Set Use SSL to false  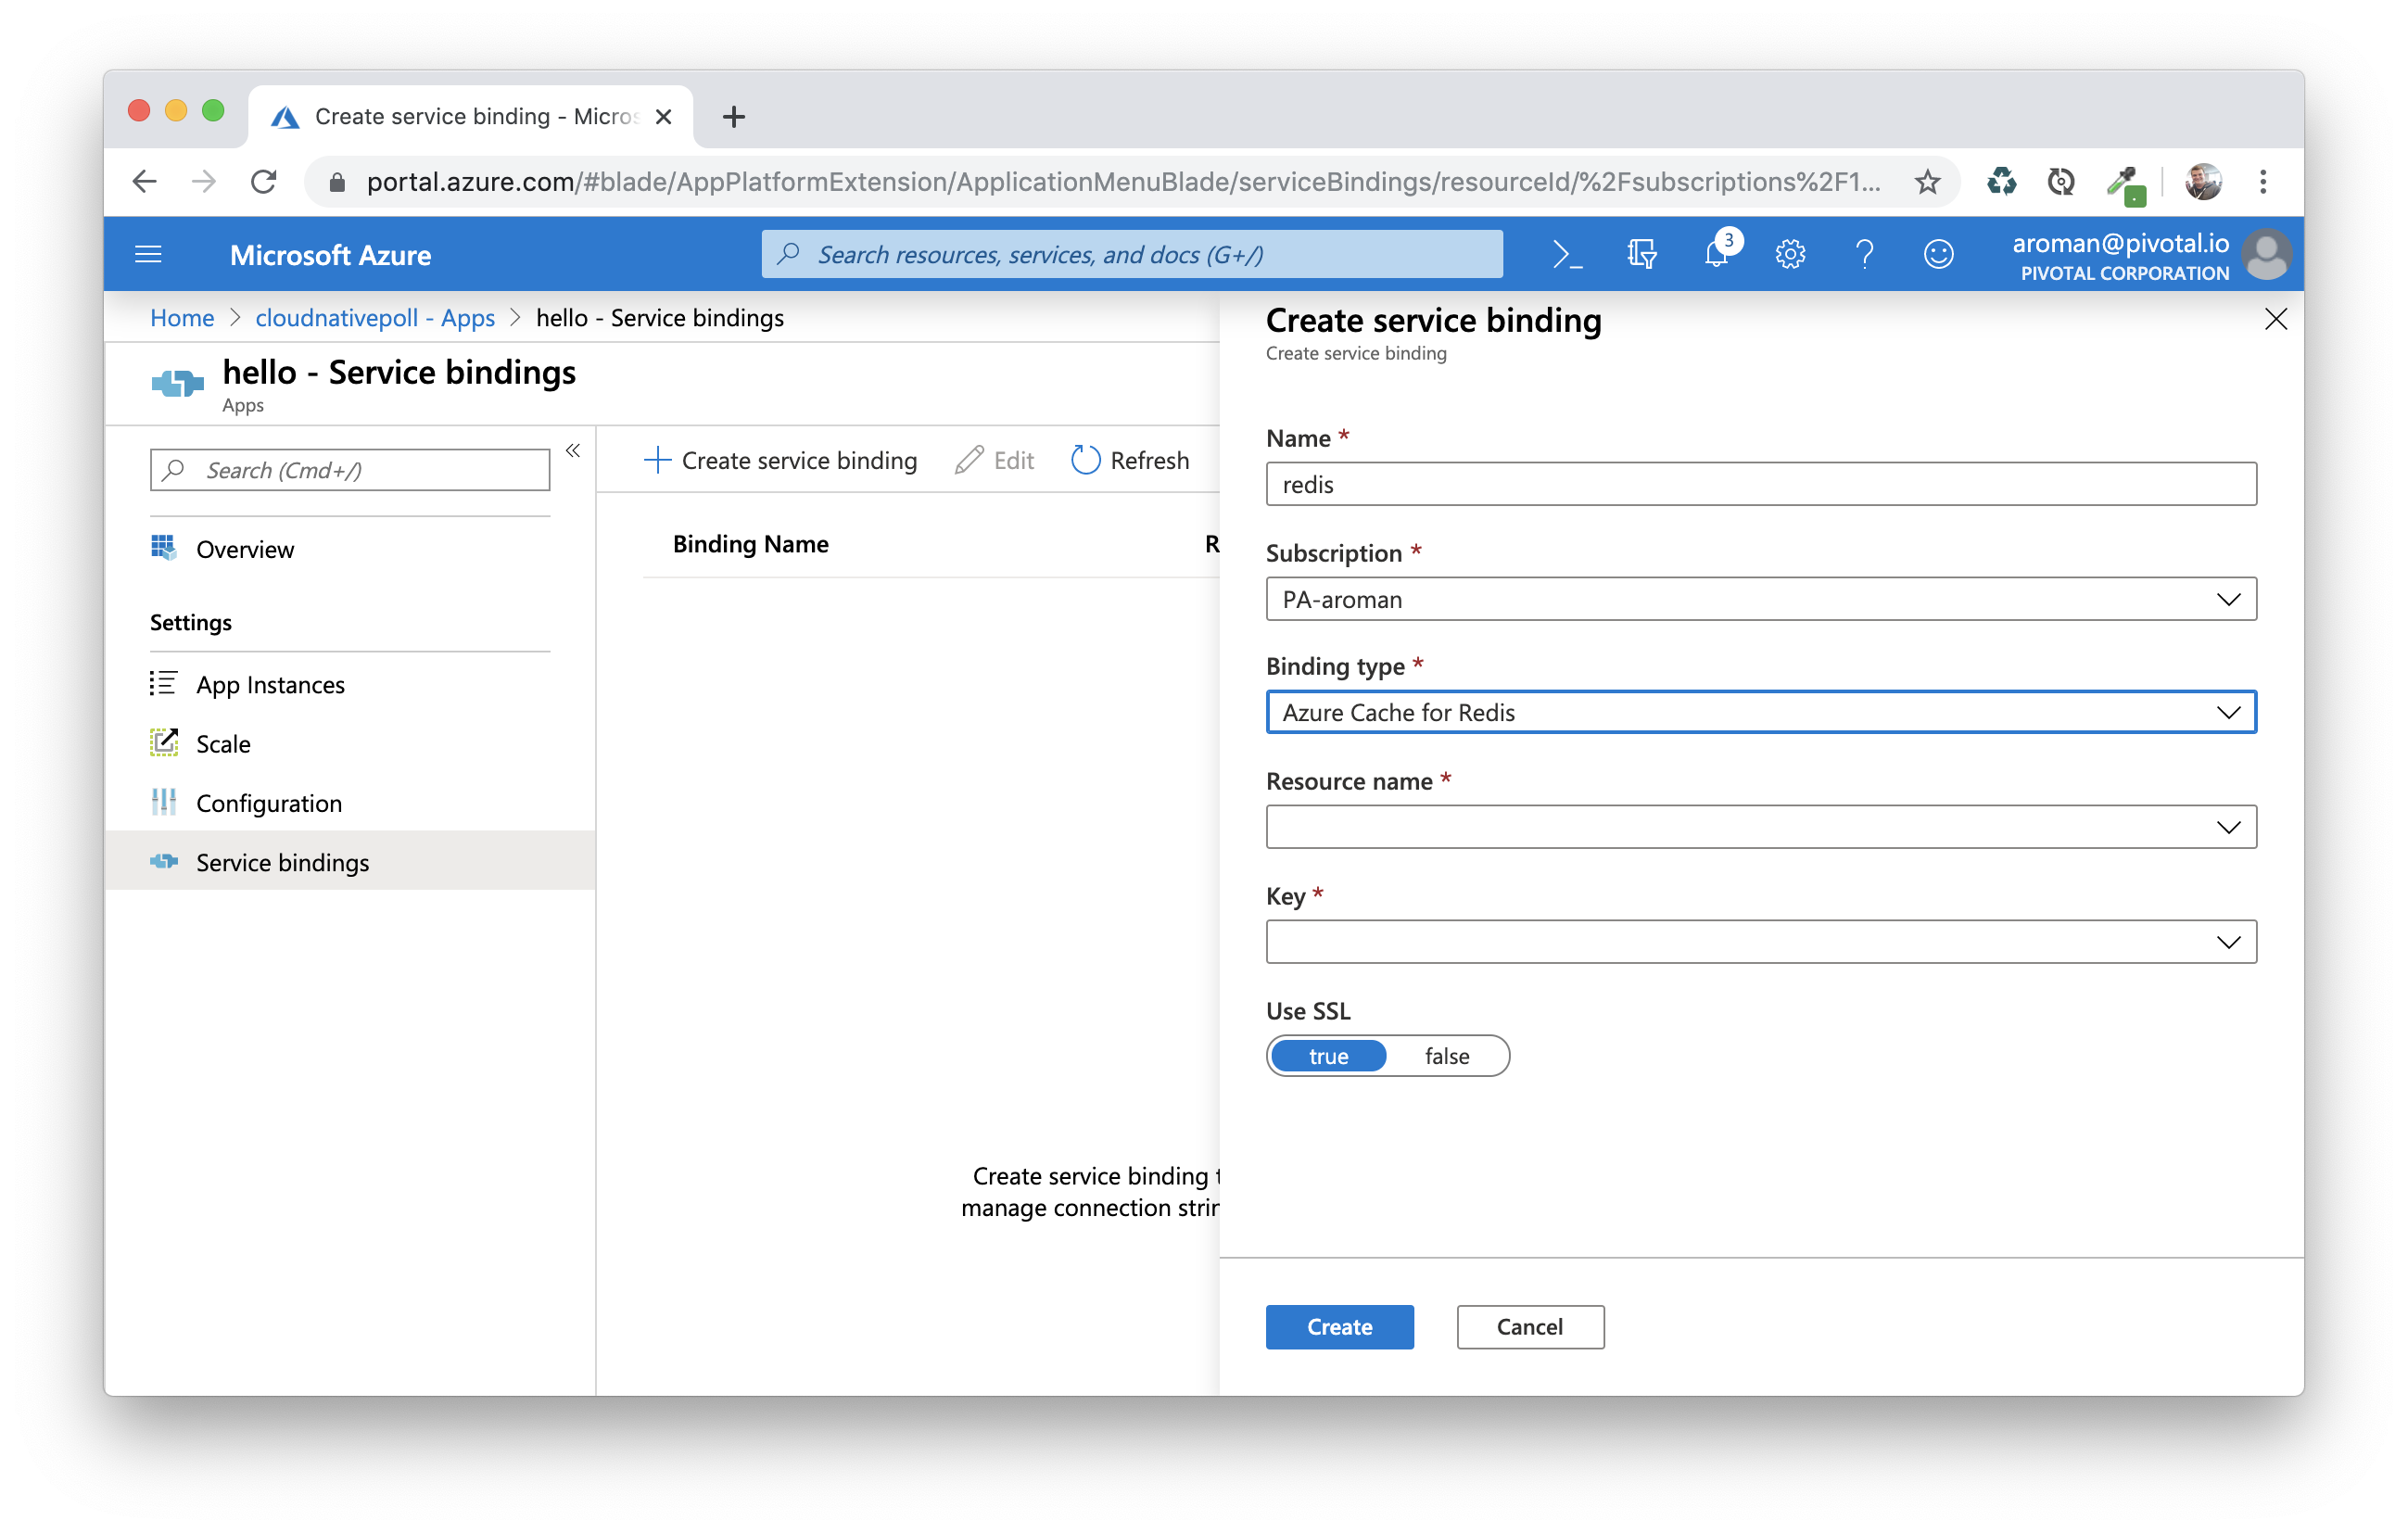[1446, 1056]
